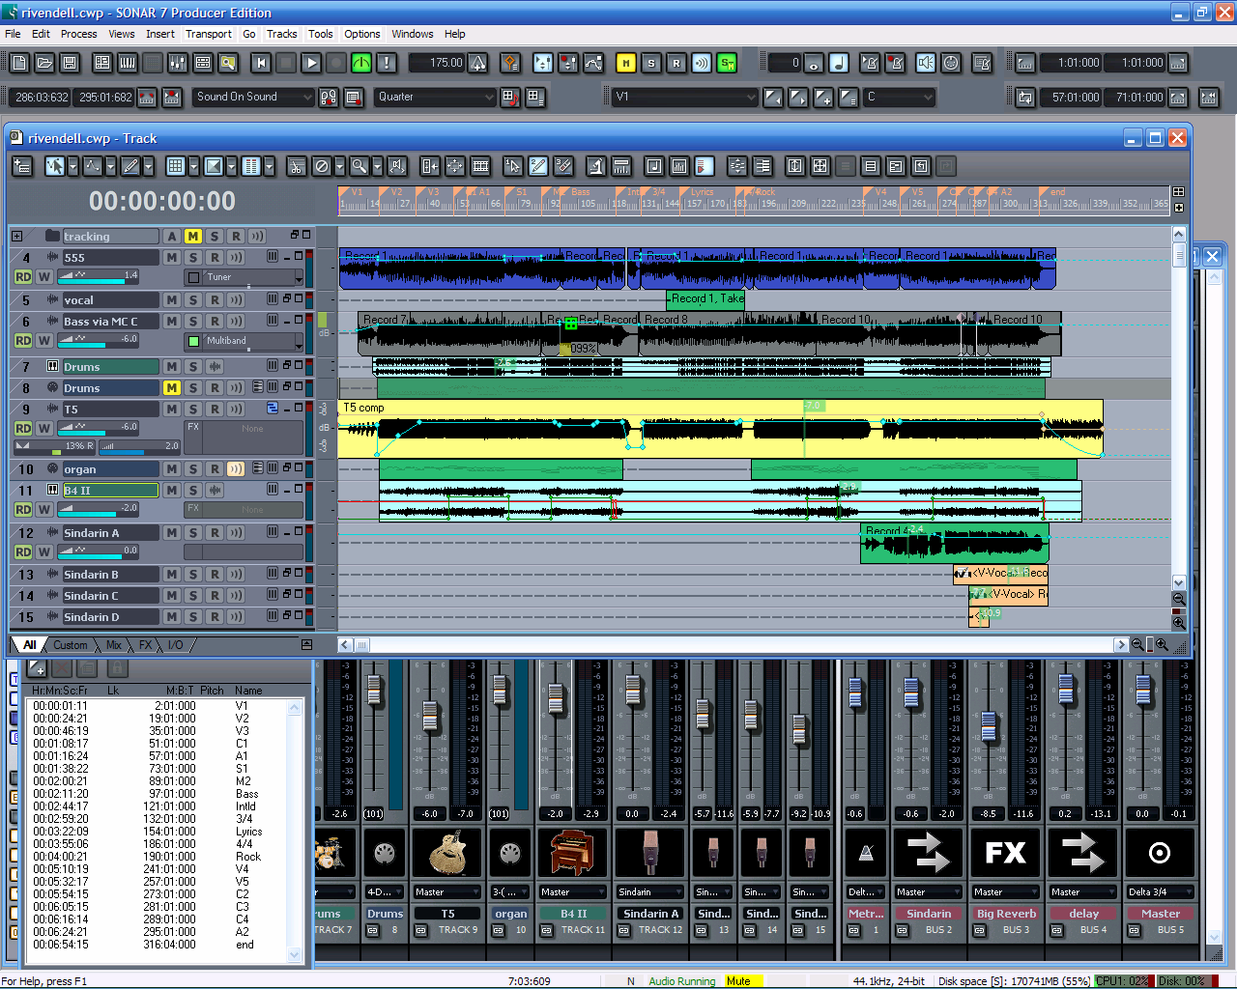The image size is (1237, 989).
Task: Open the Snap to Grid icon
Action: (x=175, y=166)
